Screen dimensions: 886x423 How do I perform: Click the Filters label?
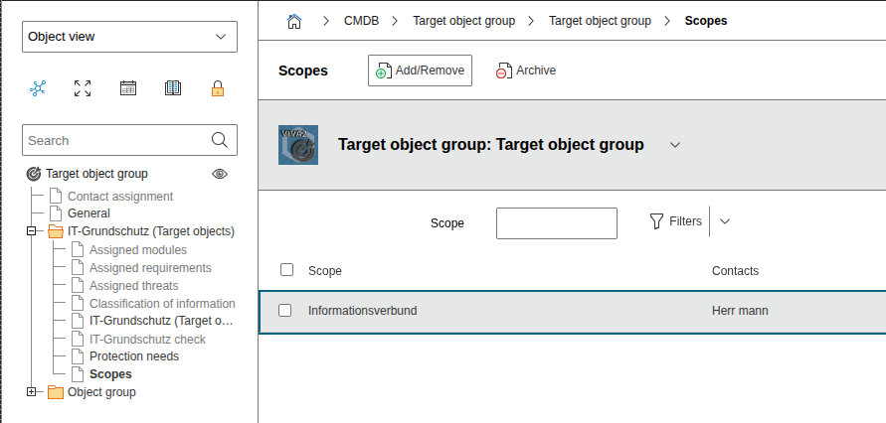(x=685, y=221)
